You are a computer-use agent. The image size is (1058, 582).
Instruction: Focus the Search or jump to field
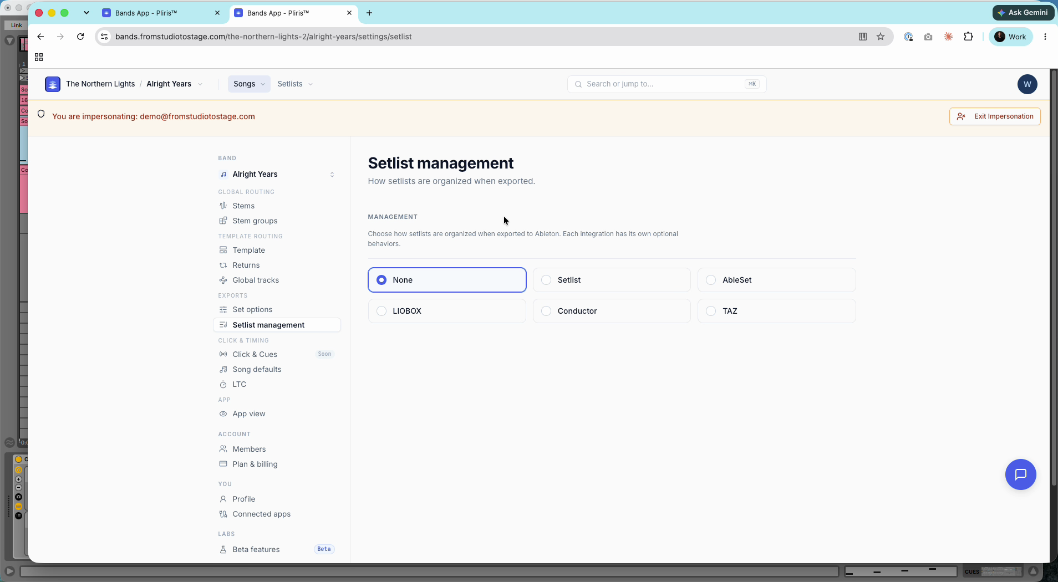pos(667,84)
